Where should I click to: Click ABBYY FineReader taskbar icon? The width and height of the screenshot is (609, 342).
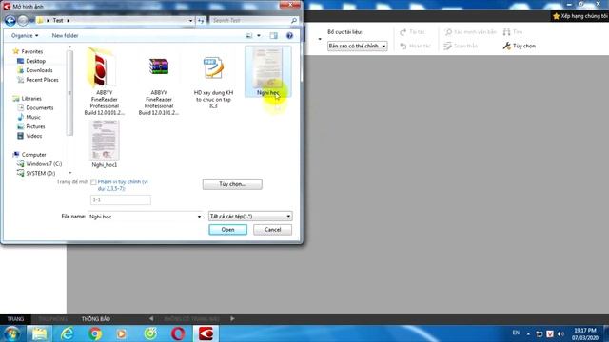tap(206, 333)
